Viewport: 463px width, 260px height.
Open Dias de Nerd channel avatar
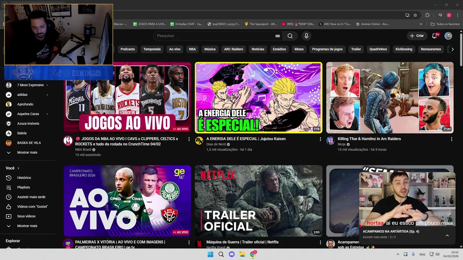(199, 141)
